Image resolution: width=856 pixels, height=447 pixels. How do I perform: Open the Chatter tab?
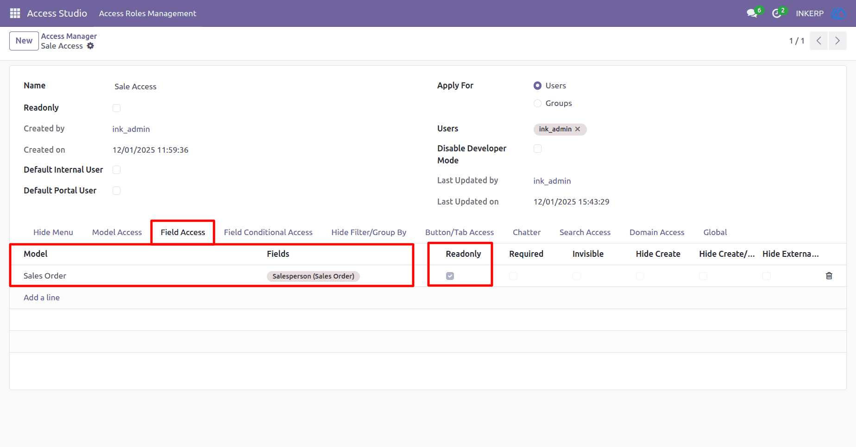[527, 232]
